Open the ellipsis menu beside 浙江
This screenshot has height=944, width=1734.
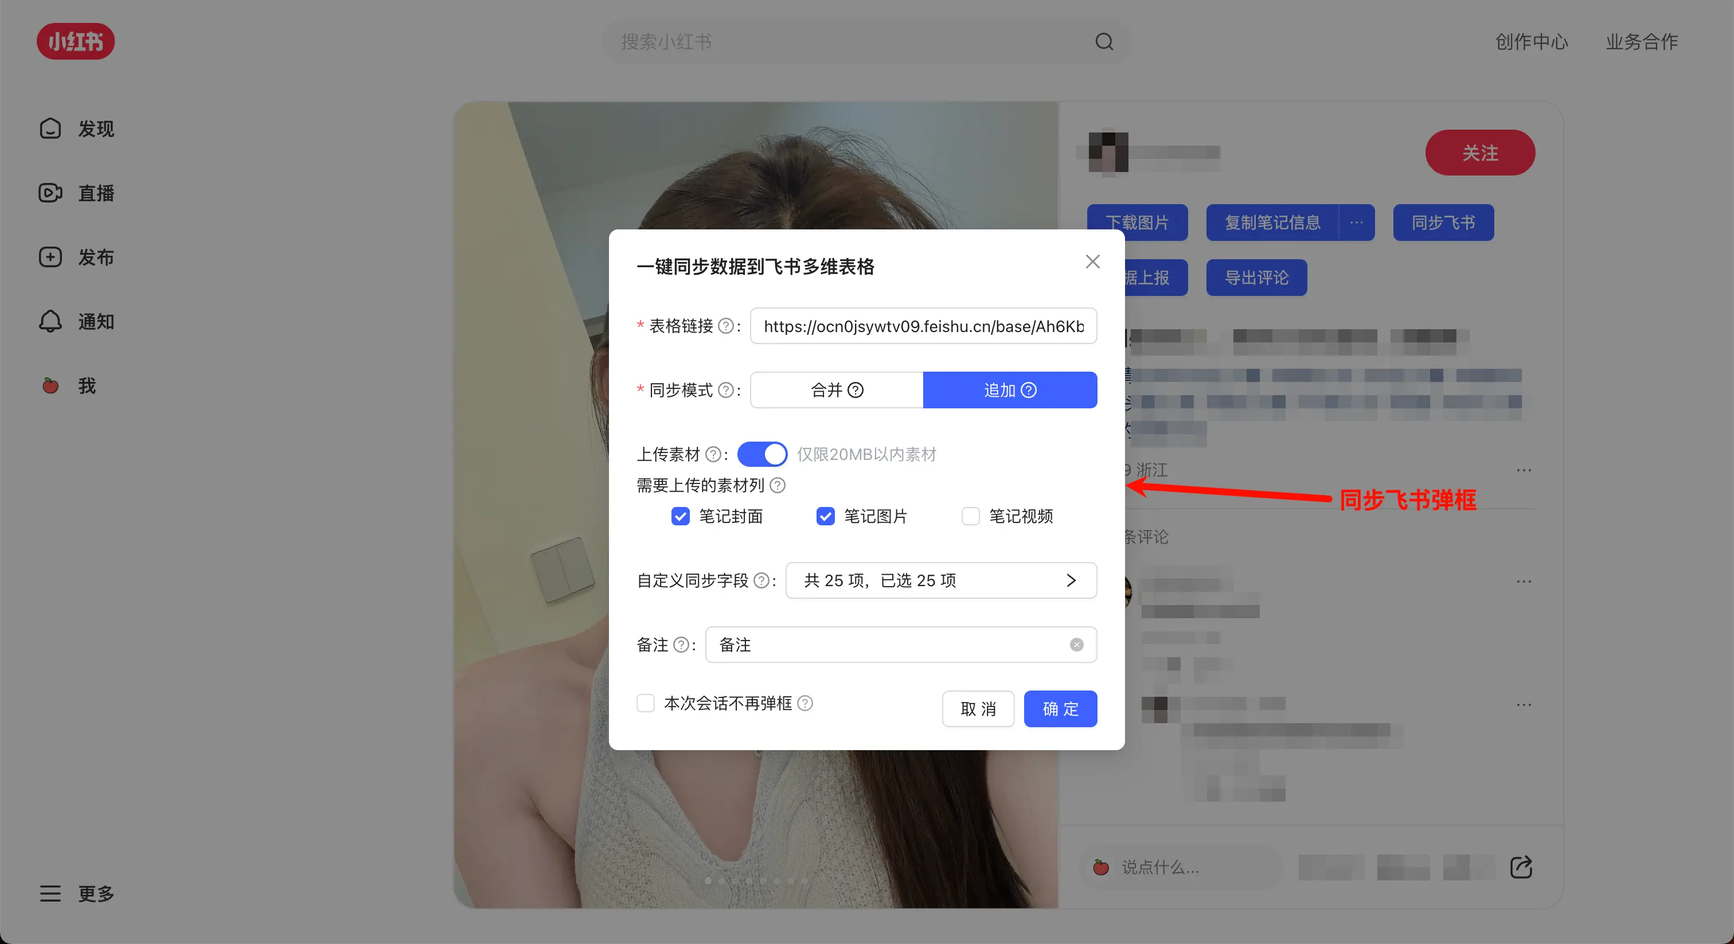click(x=1524, y=470)
